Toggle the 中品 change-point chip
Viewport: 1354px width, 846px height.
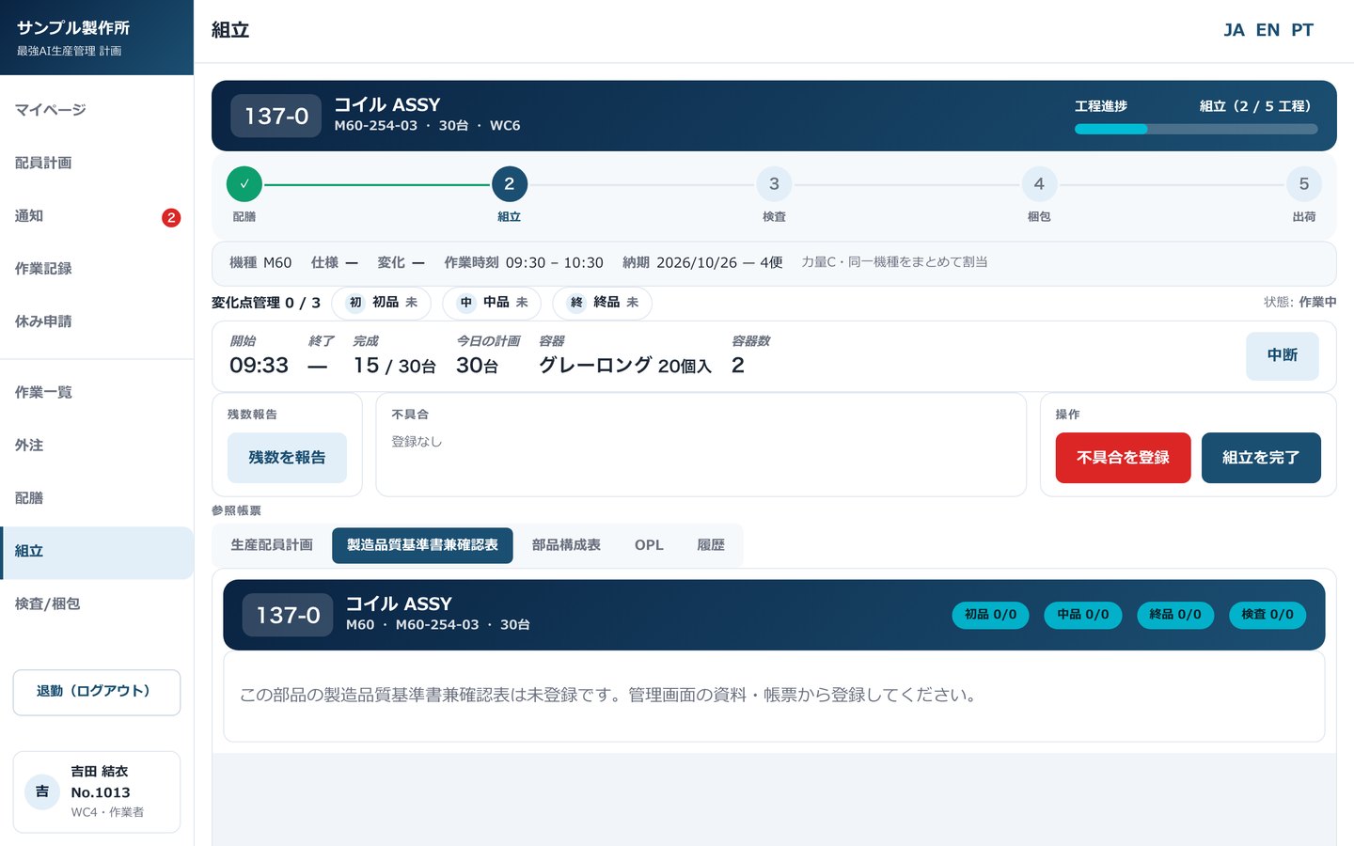coord(492,303)
